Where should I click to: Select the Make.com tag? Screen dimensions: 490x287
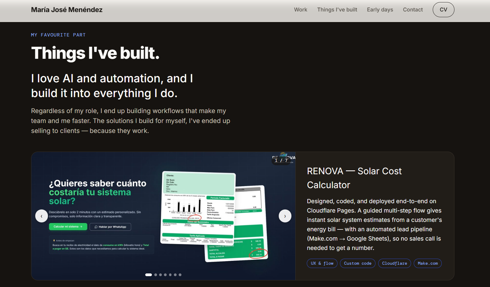428,263
